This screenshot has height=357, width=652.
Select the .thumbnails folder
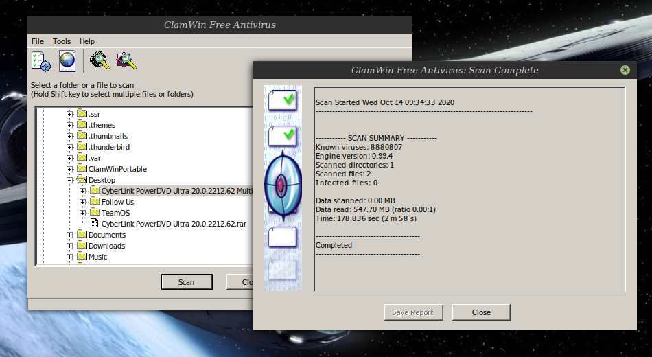pos(108,136)
